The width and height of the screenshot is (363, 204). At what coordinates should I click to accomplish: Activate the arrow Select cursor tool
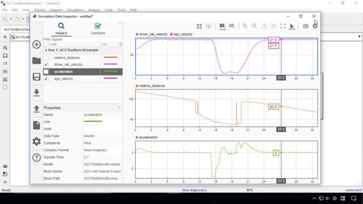point(292,27)
